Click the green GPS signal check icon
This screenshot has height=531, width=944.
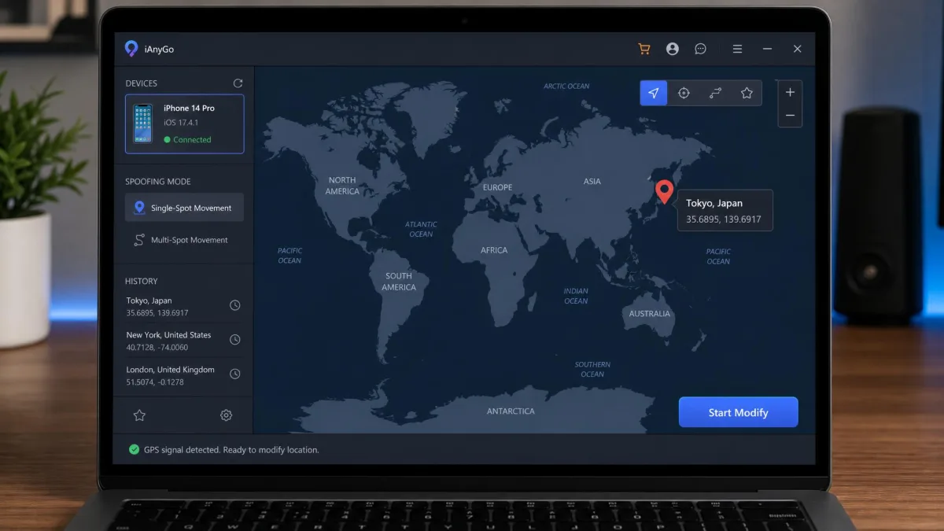(x=134, y=450)
